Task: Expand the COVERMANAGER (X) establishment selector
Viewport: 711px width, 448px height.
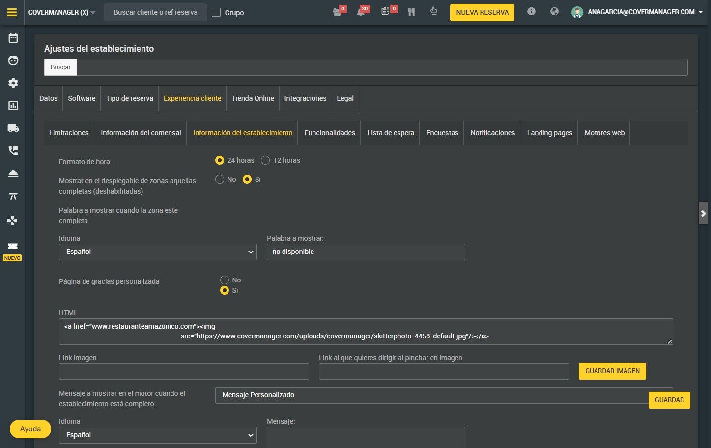Action: [62, 12]
